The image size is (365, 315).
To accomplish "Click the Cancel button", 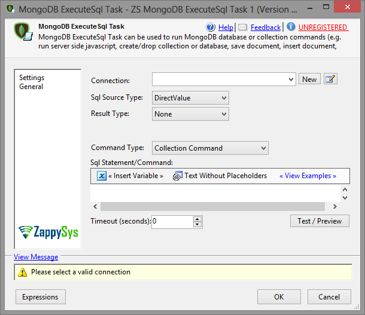I will (x=329, y=297).
